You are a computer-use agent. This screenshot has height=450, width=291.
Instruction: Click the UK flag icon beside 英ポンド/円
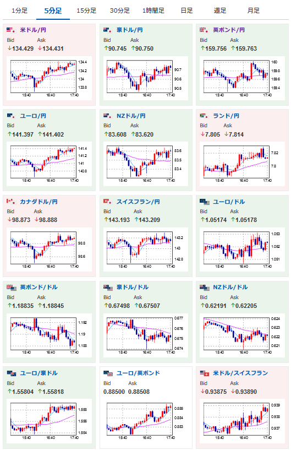(x=204, y=30)
